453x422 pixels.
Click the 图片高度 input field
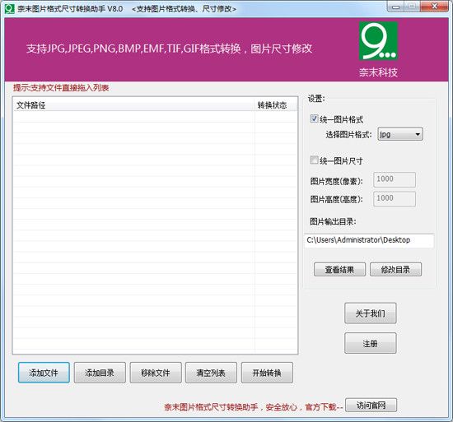[x=395, y=199]
